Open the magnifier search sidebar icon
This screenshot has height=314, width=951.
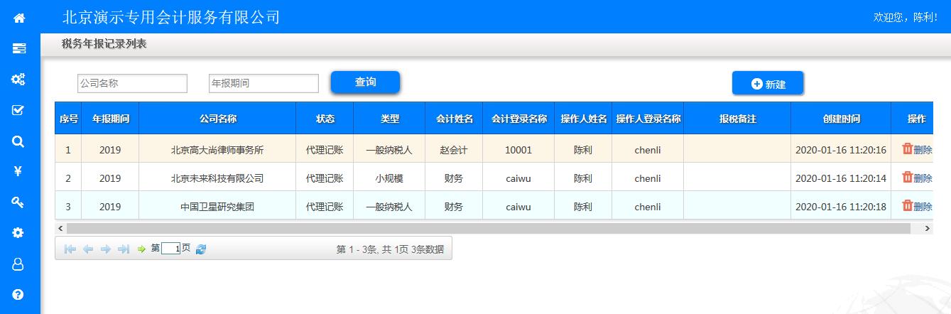coord(19,141)
